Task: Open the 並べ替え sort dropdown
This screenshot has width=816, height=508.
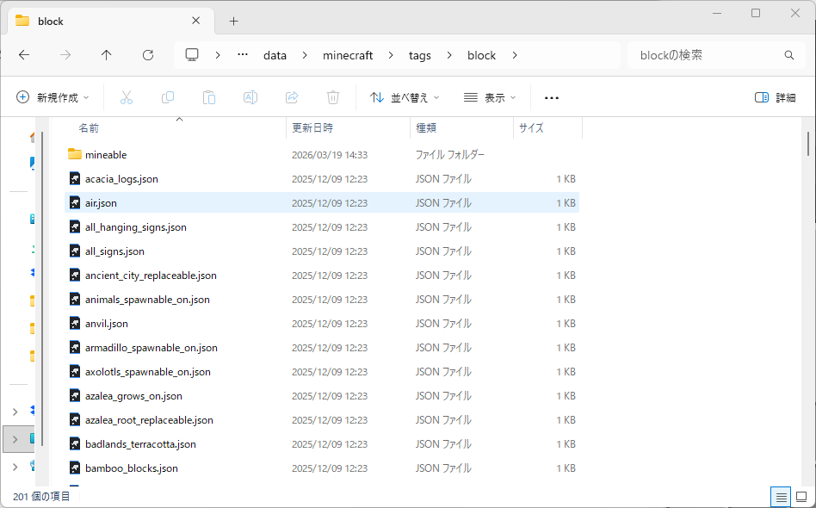Action: pyautogui.click(x=404, y=97)
